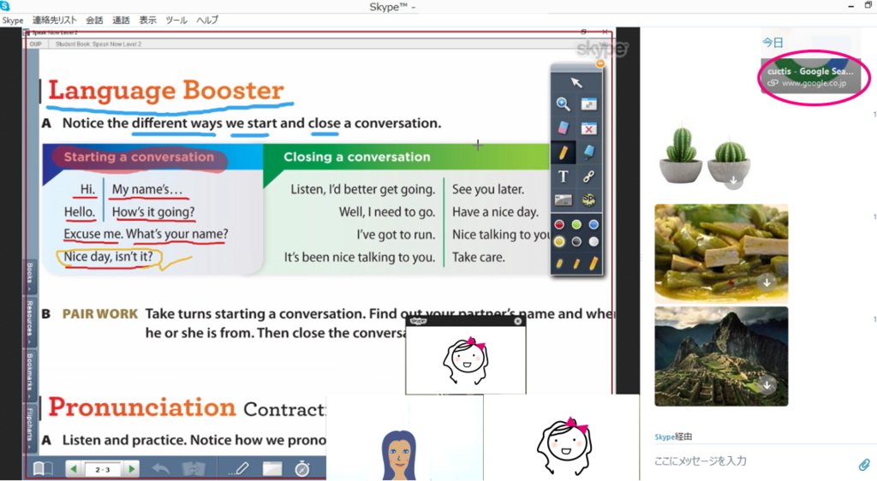Choose the thin pen thickness
Image resolution: width=877 pixels, height=481 pixels.
pos(559,263)
